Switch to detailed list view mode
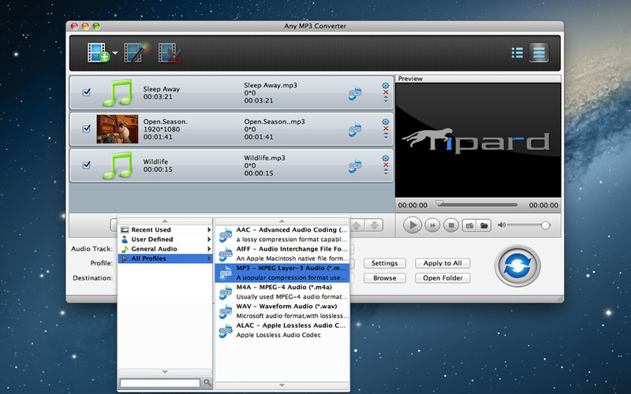 coord(539,53)
